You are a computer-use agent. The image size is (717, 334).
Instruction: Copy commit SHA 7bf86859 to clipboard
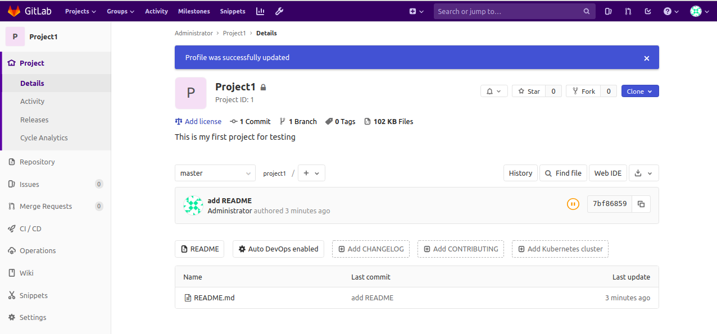click(641, 204)
